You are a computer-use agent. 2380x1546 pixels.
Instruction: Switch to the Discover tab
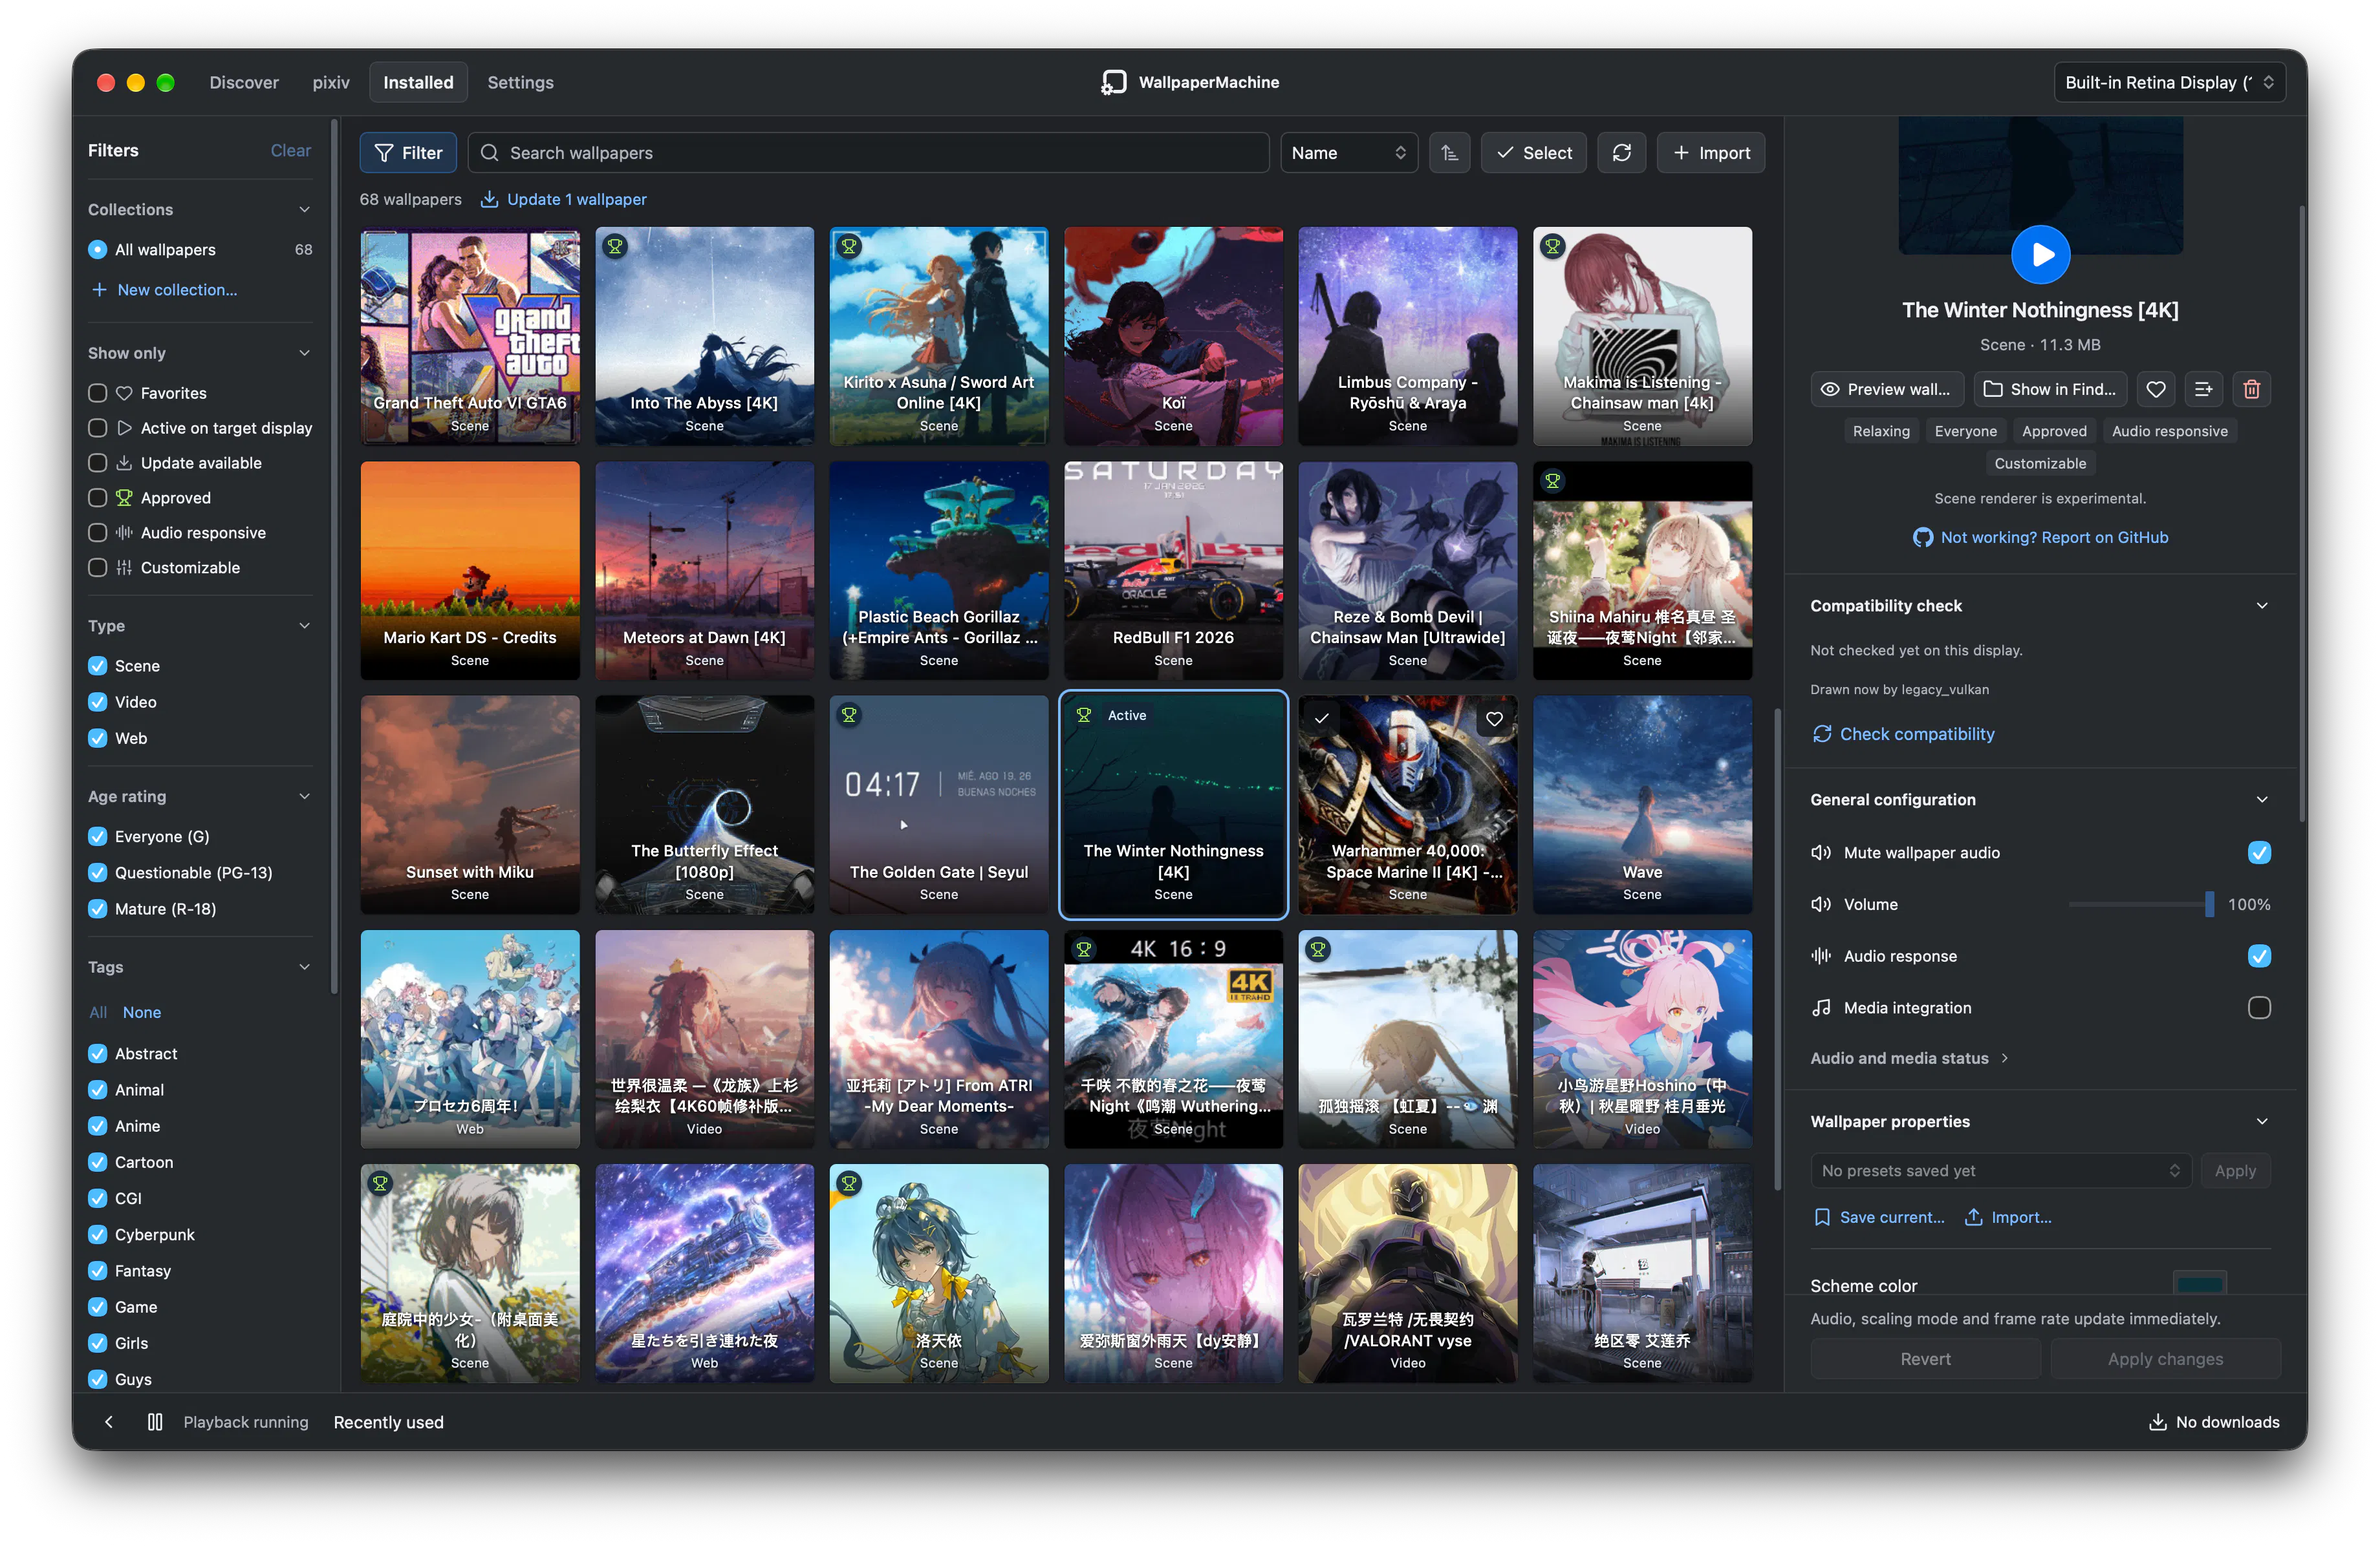pyautogui.click(x=244, y=82)
